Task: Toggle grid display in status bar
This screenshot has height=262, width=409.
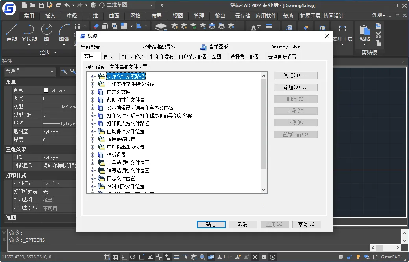Action: click(116, 257)
